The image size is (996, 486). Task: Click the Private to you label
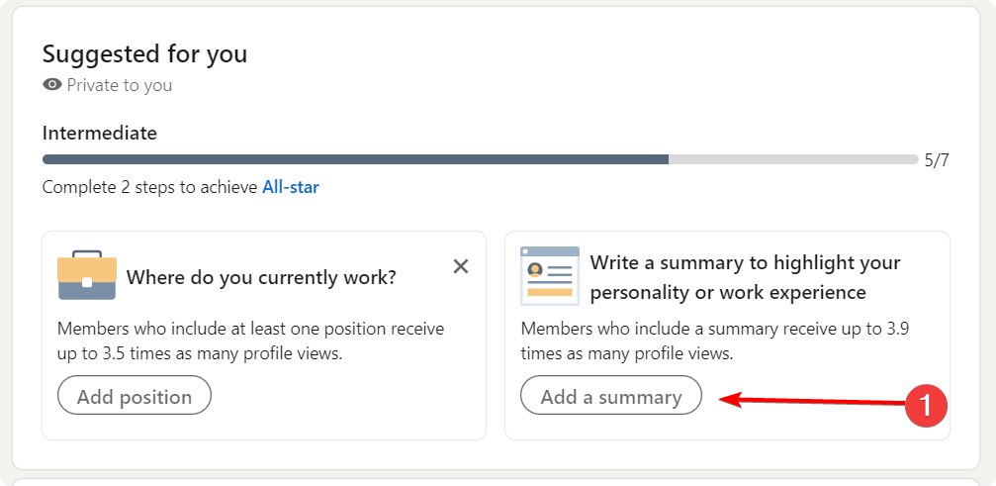[x=120, y=85]
